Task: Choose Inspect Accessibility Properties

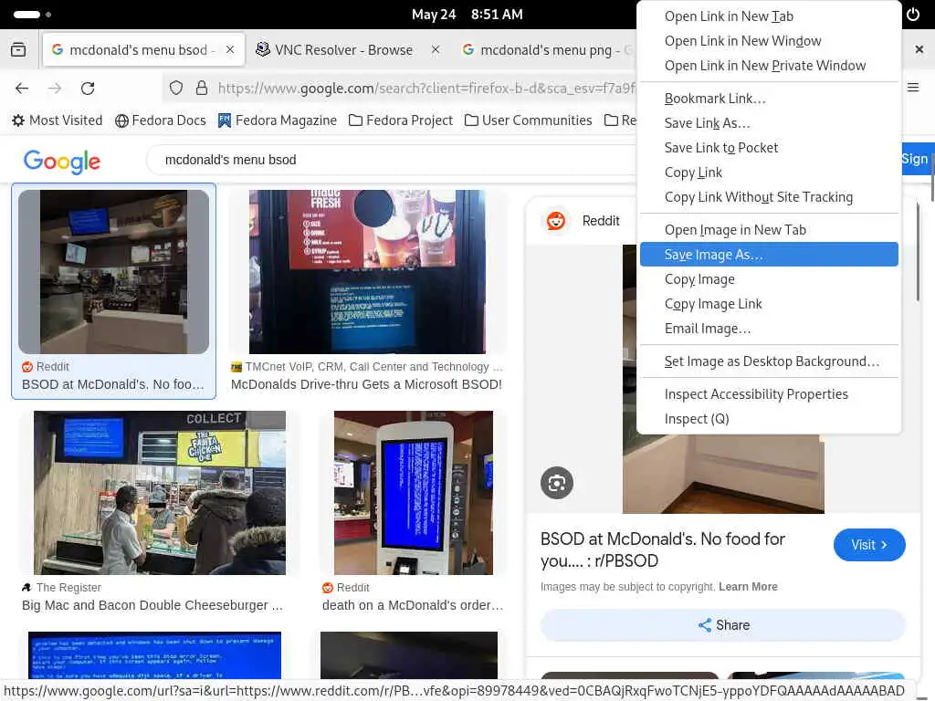Action: coord(769,394)
